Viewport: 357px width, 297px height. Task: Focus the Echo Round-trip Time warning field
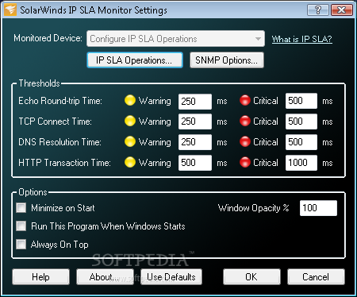195,102
